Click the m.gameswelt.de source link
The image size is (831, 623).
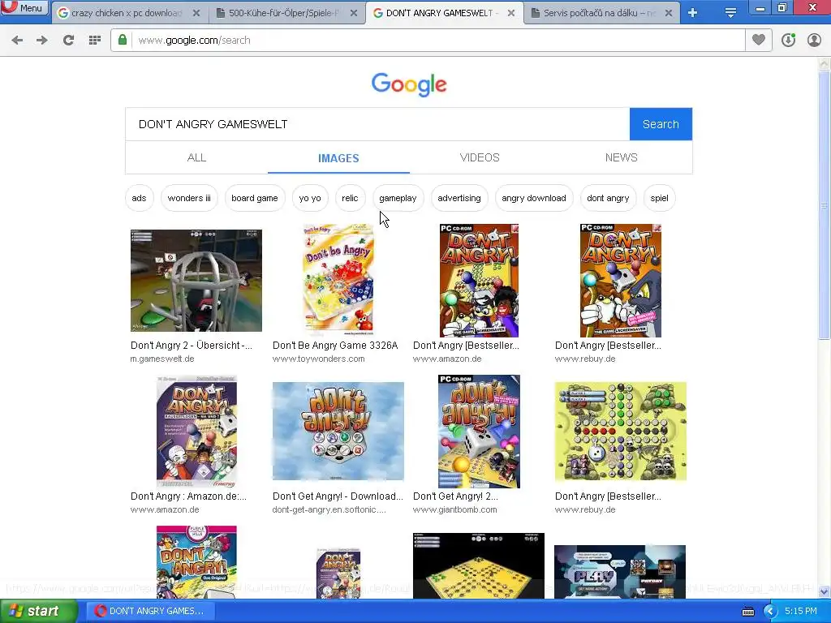162,359
